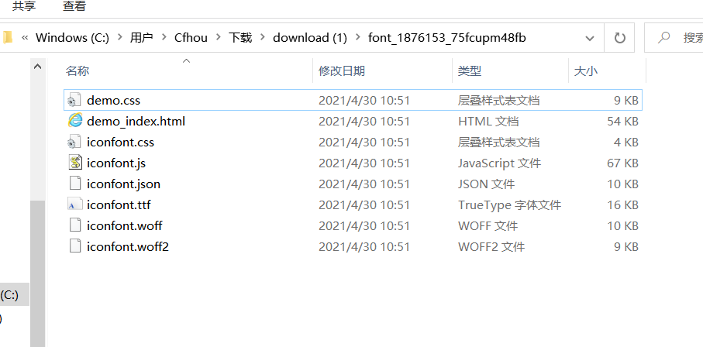Viewport: 703px width, 347px height.
Task: Expand the chevron after Windows (C:)
Action: 119,38
